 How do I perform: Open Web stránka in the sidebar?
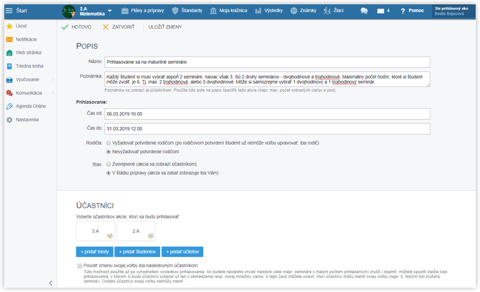pyautogui.click(x=28, y=53)
